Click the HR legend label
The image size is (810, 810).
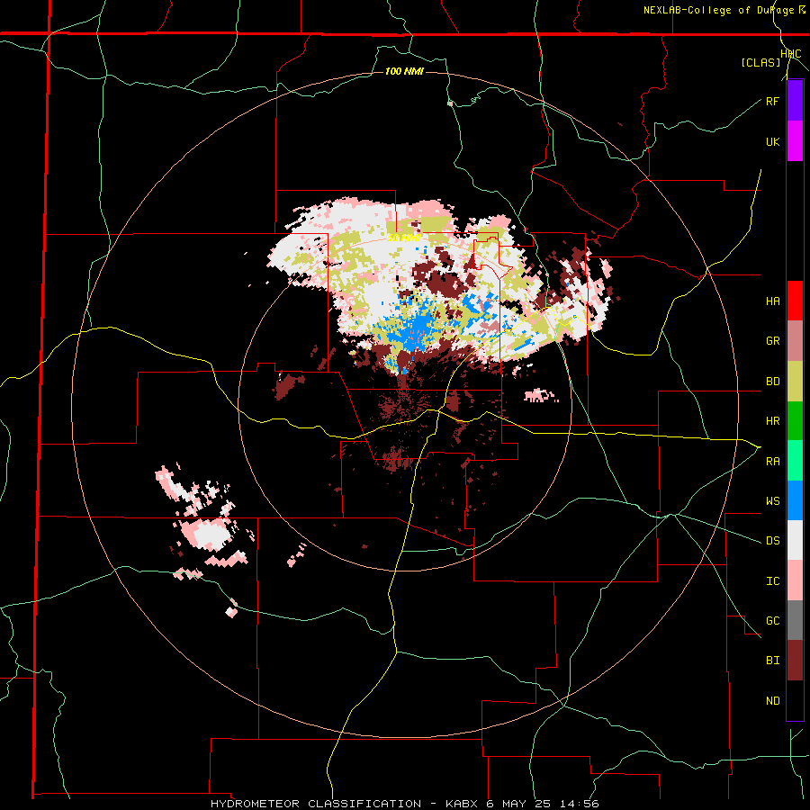(x=772, y=421)
